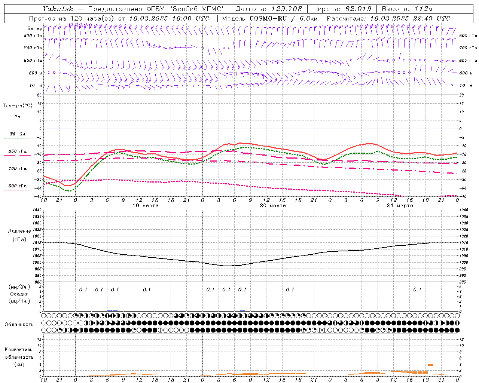Click dash-dot line sample under '700 гПа' legend
The width and height of the screenshot is (479, 383).
coord(17,173)
